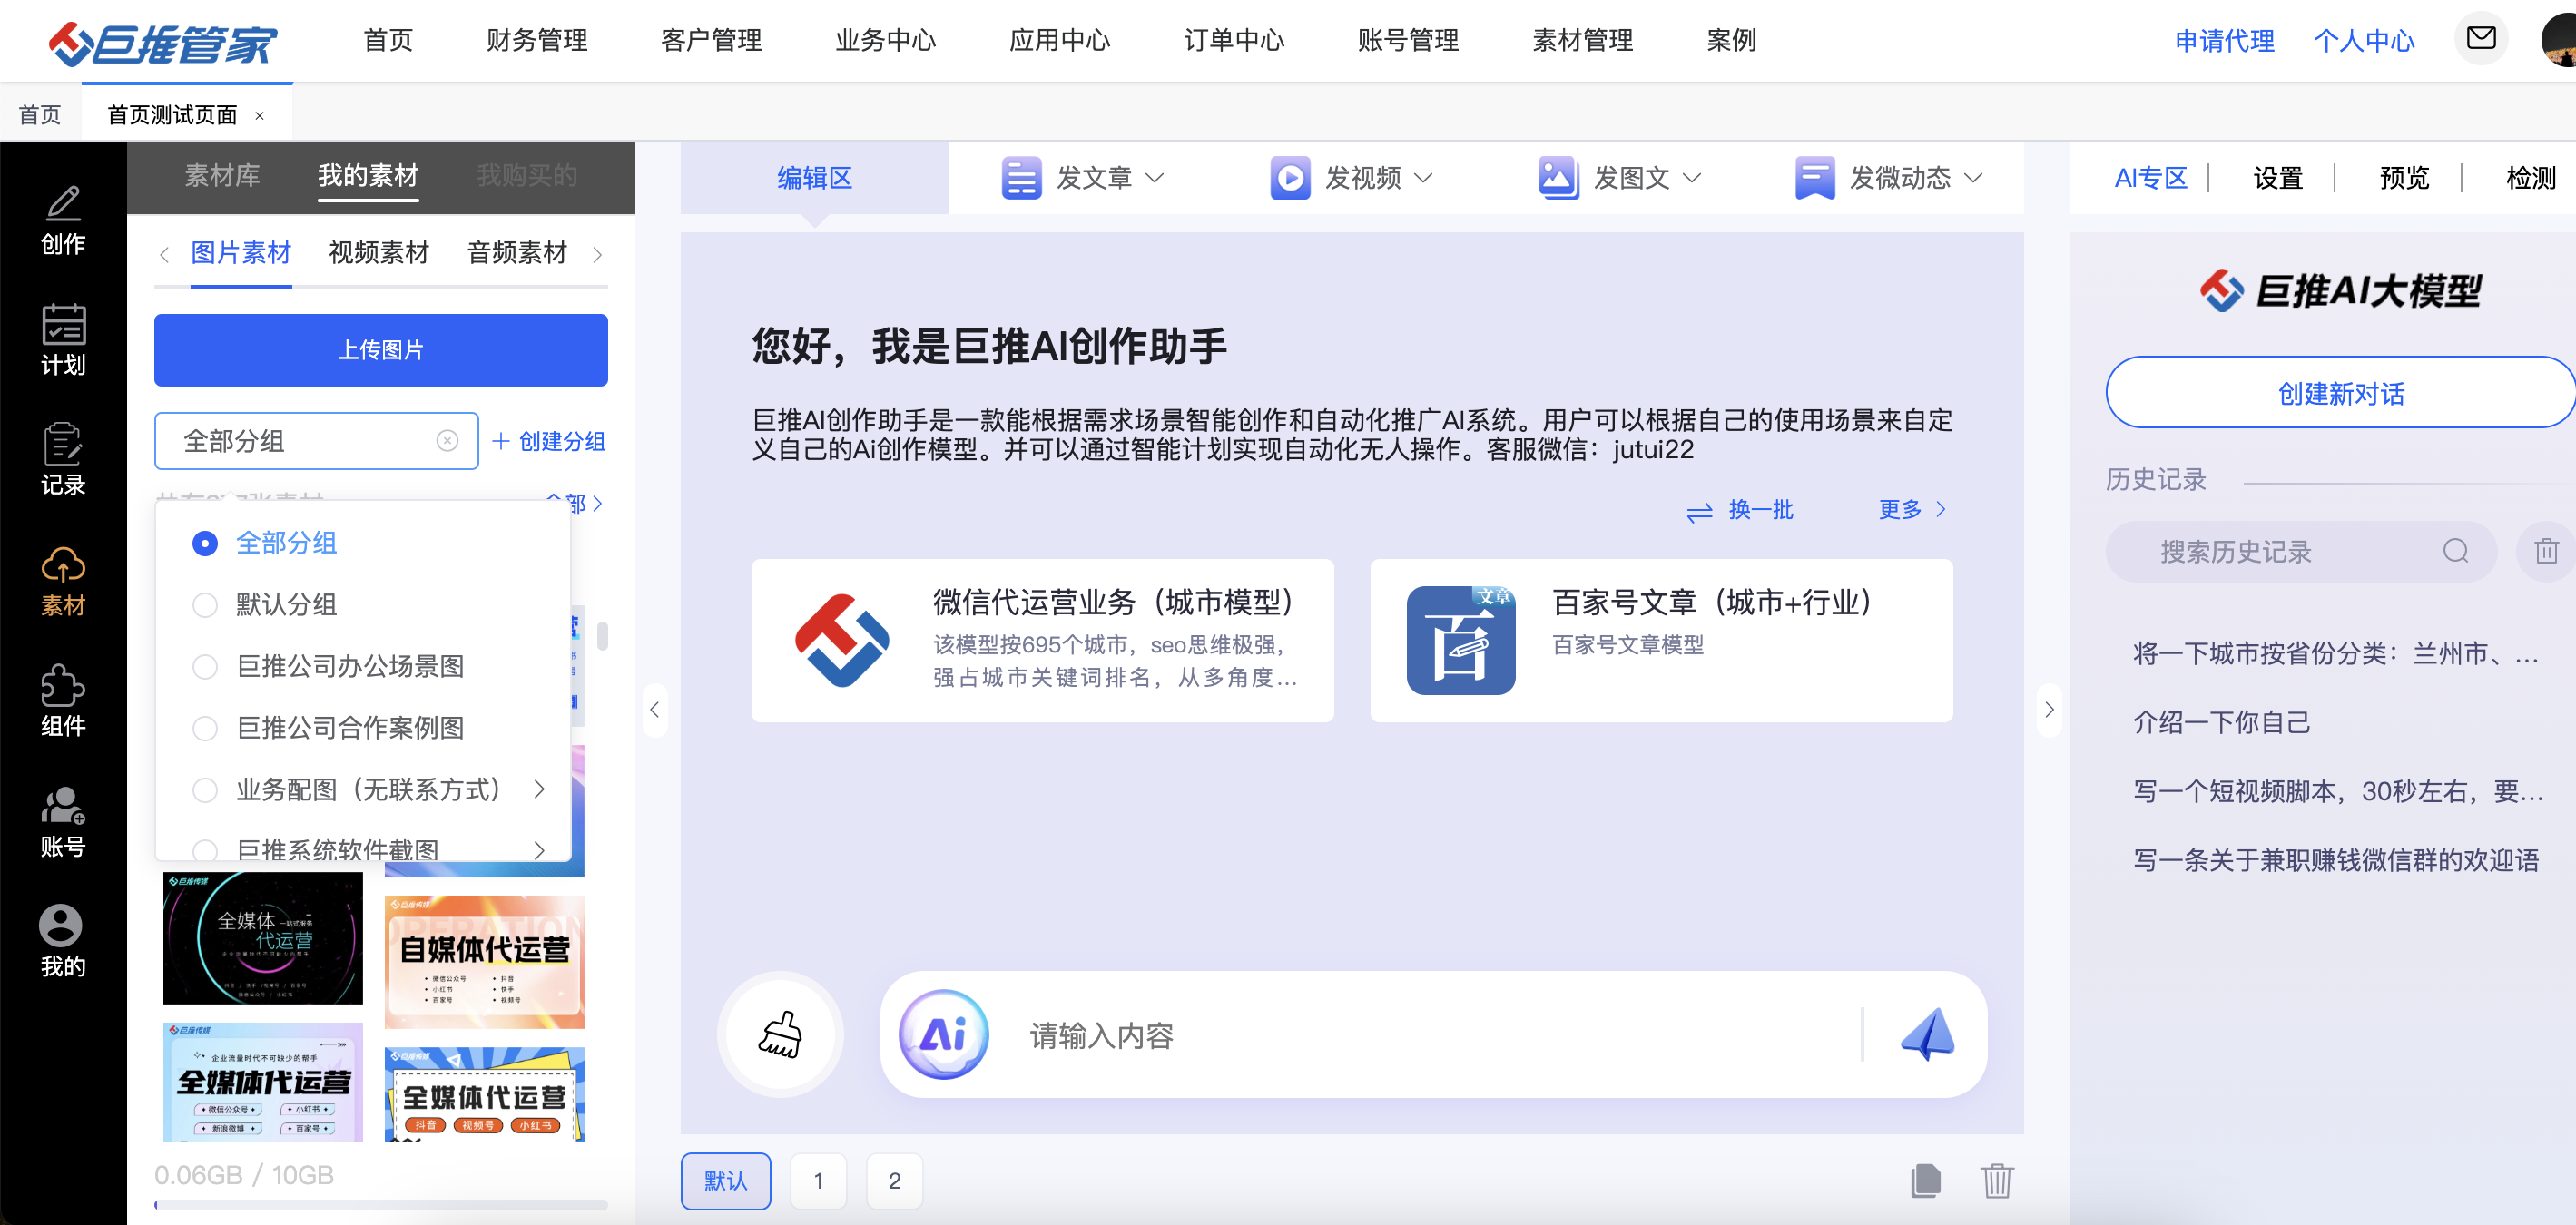The width and height of the screenshot is (2576, 1225).
Task: Click the 百家号文章 model icon
Action: (1461, 640)
